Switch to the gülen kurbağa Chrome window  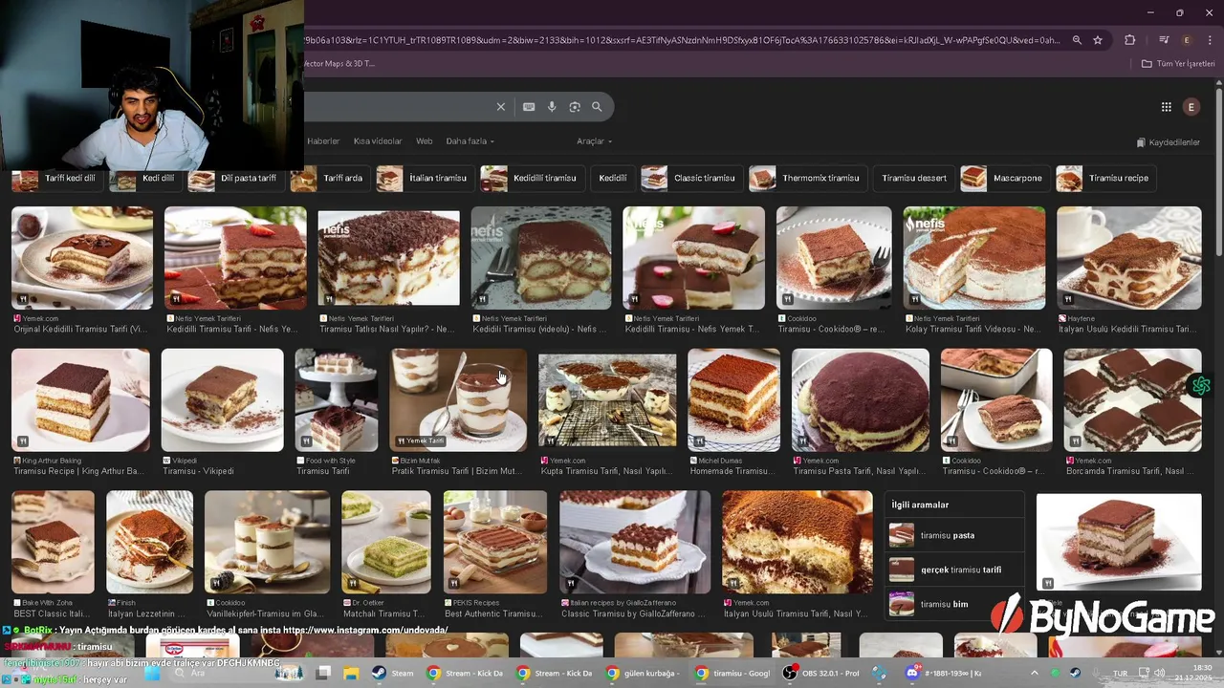(x=643, y=673)
